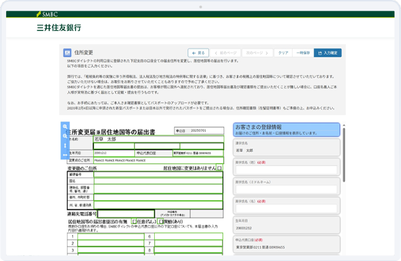Click the 英字氏名（ミドルネーム） input field
The image size is (401, 261).
pyautogui.click(x=286, y=189)
